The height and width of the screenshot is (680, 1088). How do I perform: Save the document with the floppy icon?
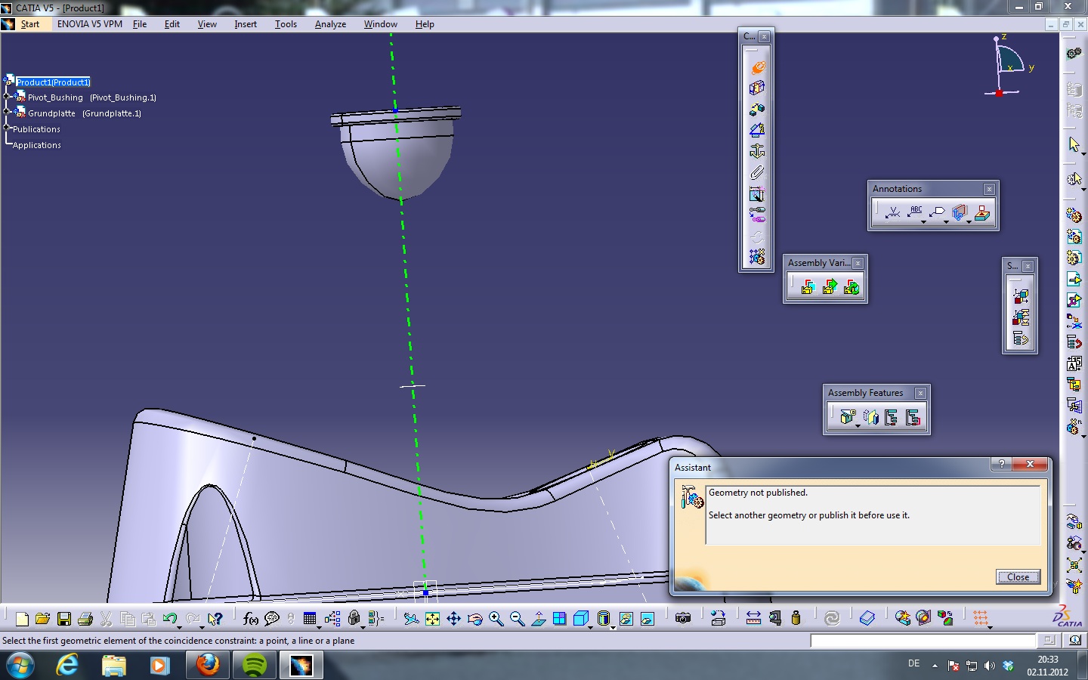click(x=64, y=619)
